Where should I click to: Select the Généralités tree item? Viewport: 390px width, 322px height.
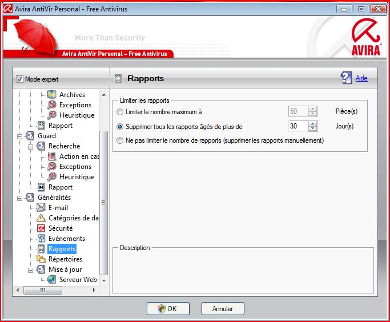pyautogui.click(x=54, y=197)
